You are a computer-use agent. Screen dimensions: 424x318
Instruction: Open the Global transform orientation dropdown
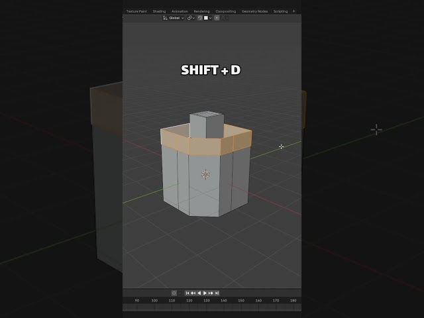tap(174, 18)
